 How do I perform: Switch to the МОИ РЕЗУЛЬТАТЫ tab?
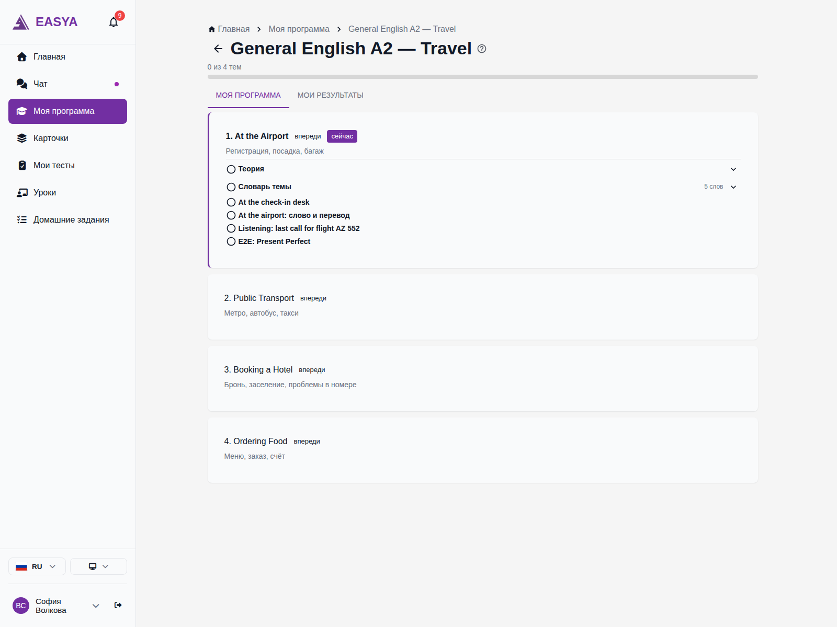click(x=331, y=95)
